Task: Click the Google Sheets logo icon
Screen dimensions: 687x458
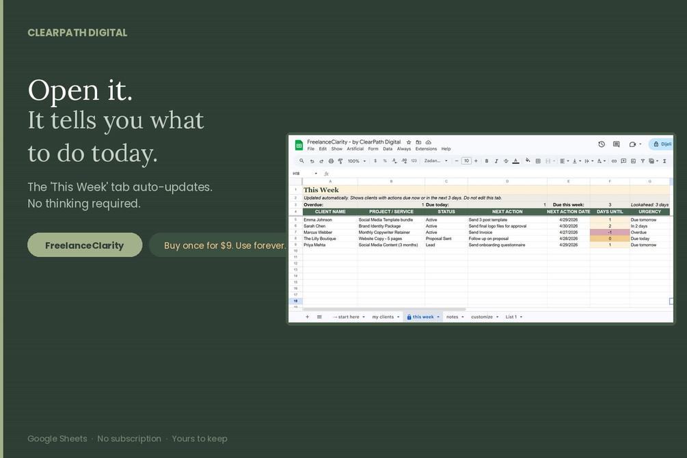Action: pyautogui.click(x=299, y=145)
